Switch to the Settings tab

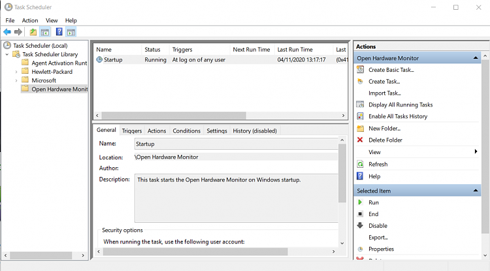click(216, 131)
